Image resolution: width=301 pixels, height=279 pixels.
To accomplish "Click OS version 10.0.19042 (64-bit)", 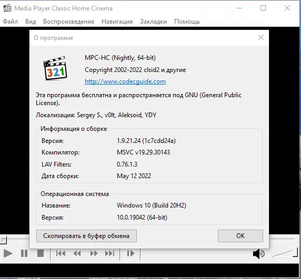I will pos(142,218).
